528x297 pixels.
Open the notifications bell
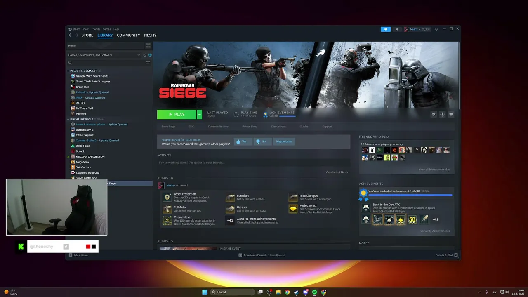397,29
